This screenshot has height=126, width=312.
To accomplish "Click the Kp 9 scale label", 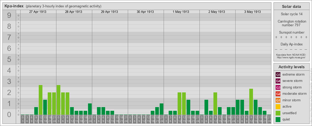I will tap(9, 15).
